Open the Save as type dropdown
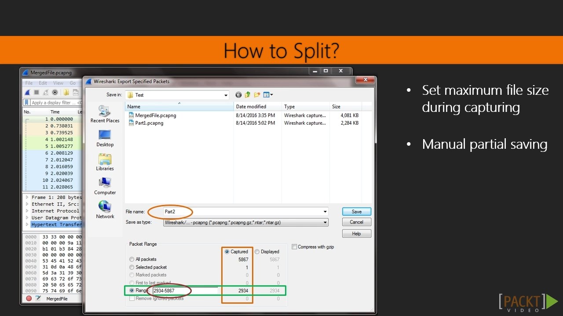The height and width of the screenshot is (316, 563). point(325,223)
